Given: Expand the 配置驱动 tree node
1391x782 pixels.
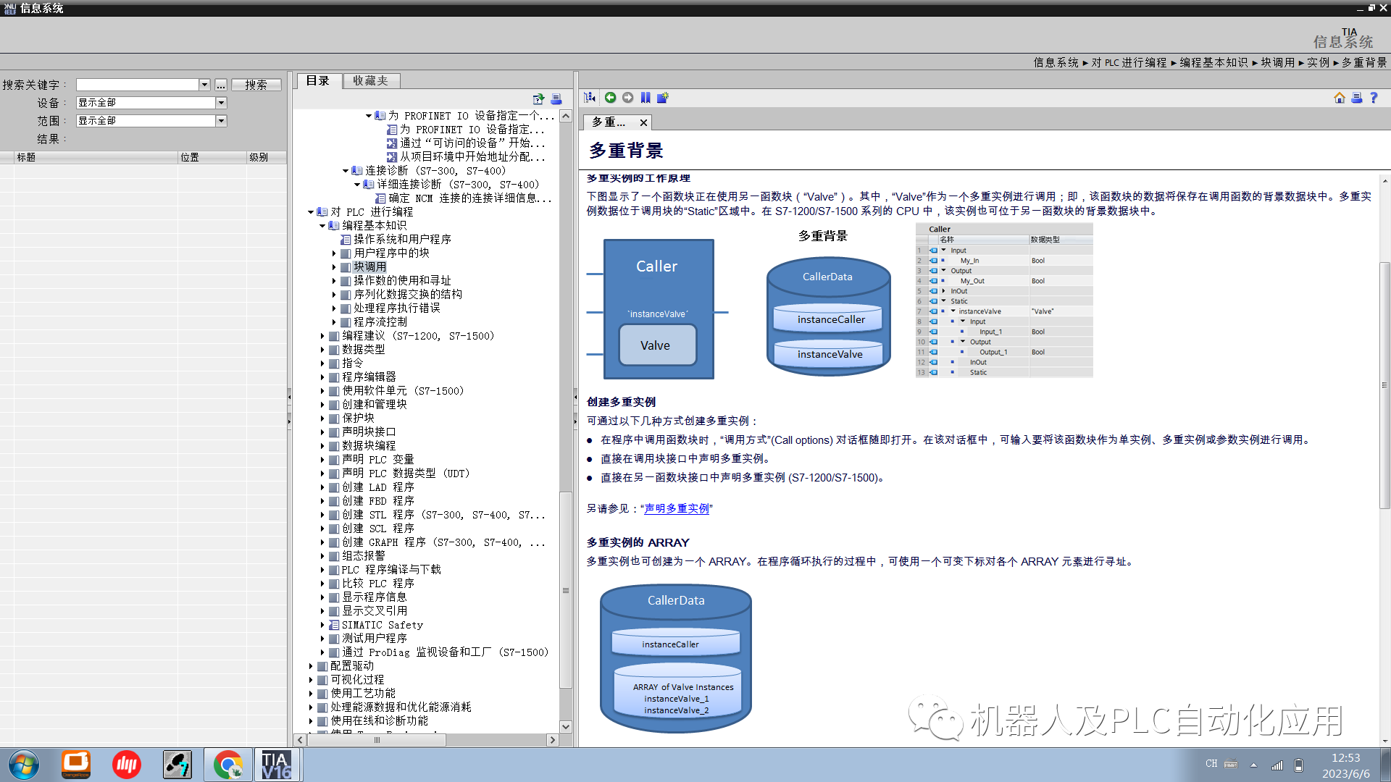Looking at the screenshot, I should click(311, 666).
